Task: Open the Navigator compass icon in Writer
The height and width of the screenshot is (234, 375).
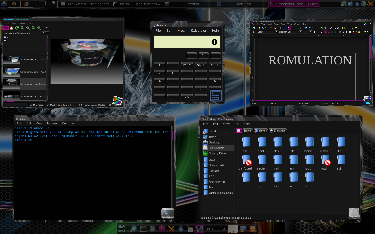Action: click(x=338, y=28)
